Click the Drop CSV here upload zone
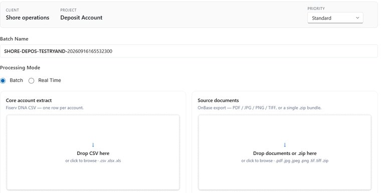Image resolution: width=381 pixels, height=193 pixels. (x=93, y=152)
